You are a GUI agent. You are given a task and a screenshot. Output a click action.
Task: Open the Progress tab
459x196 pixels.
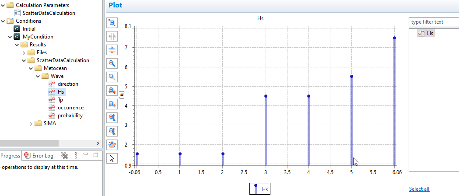pos(10,155)
